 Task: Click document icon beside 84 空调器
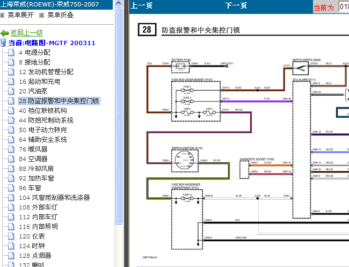click(11, 159)
